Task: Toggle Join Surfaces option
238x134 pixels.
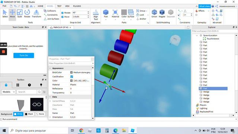Action: pos(51,19)
